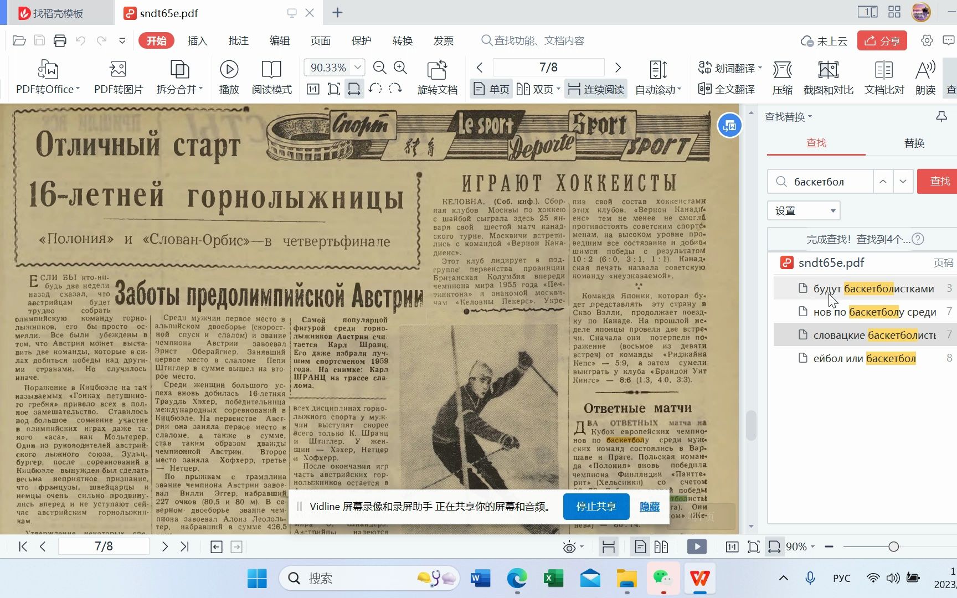Toggle single page view
Image resolution: width=957 pixels, height=598 pixels.
coord(491,89)
